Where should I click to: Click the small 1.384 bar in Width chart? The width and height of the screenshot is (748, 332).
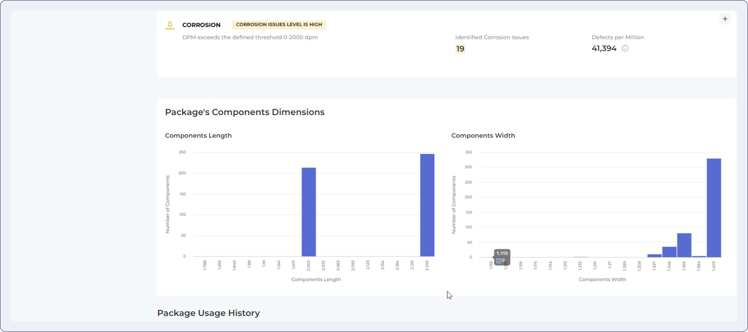699,257
